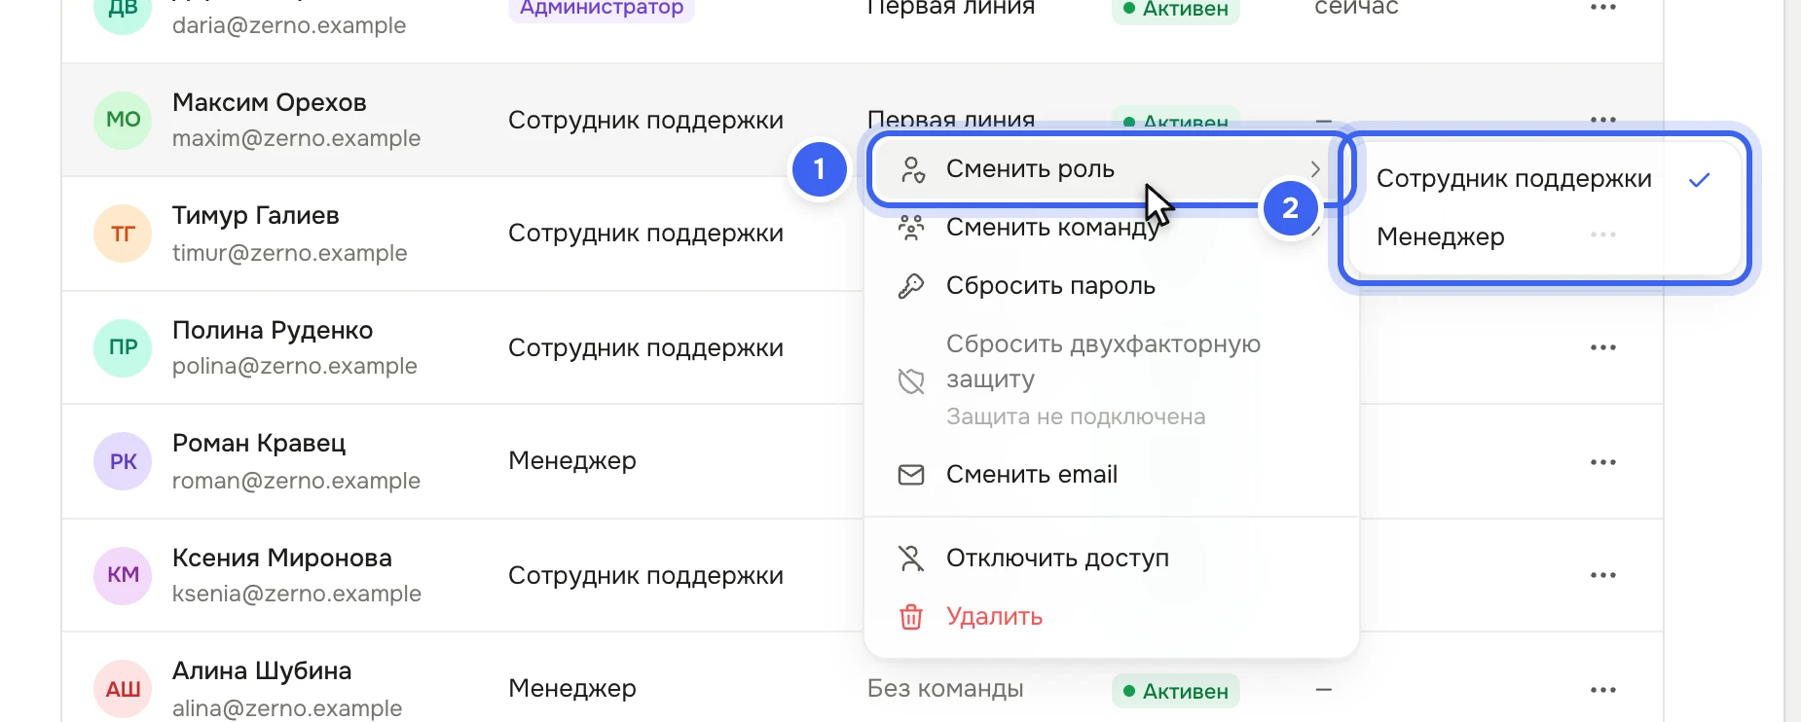
Task: Click the name «Алина Шубина»
Action: (262, 671)
